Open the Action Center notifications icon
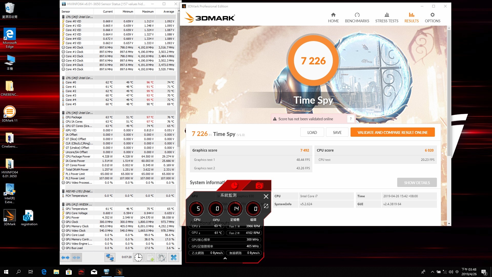The width and height of the screenshot is (492, 277). (484, 272)
